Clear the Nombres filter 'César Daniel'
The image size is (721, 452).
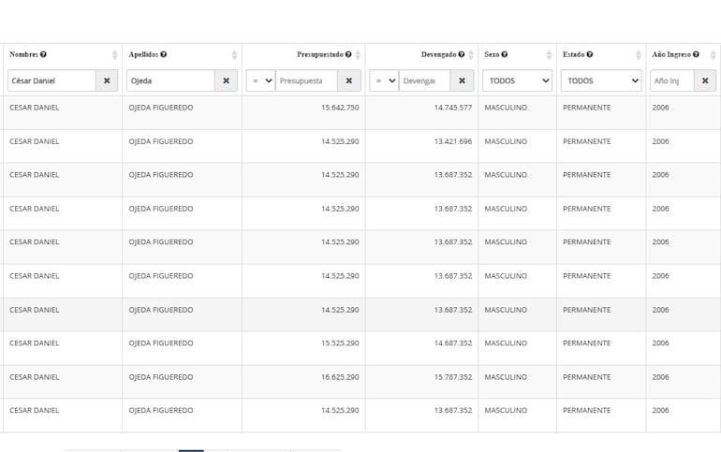pos(107,81)
